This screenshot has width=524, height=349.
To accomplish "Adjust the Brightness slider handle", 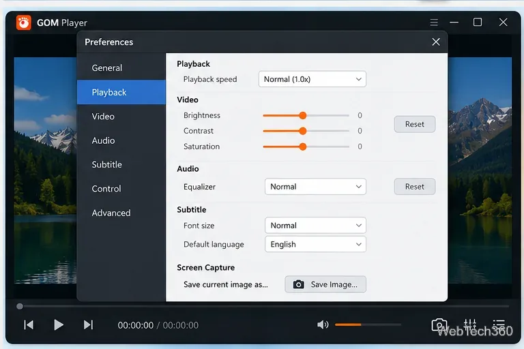I will (x=303, y=116).
